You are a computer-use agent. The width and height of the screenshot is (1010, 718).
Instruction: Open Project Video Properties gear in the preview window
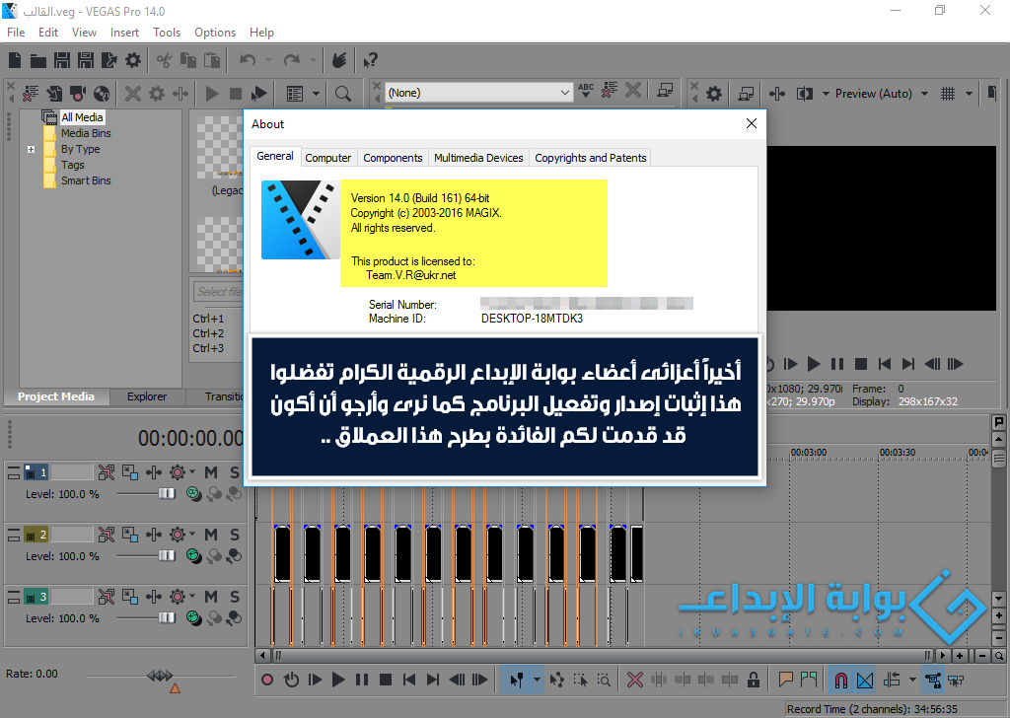(714, 94)
